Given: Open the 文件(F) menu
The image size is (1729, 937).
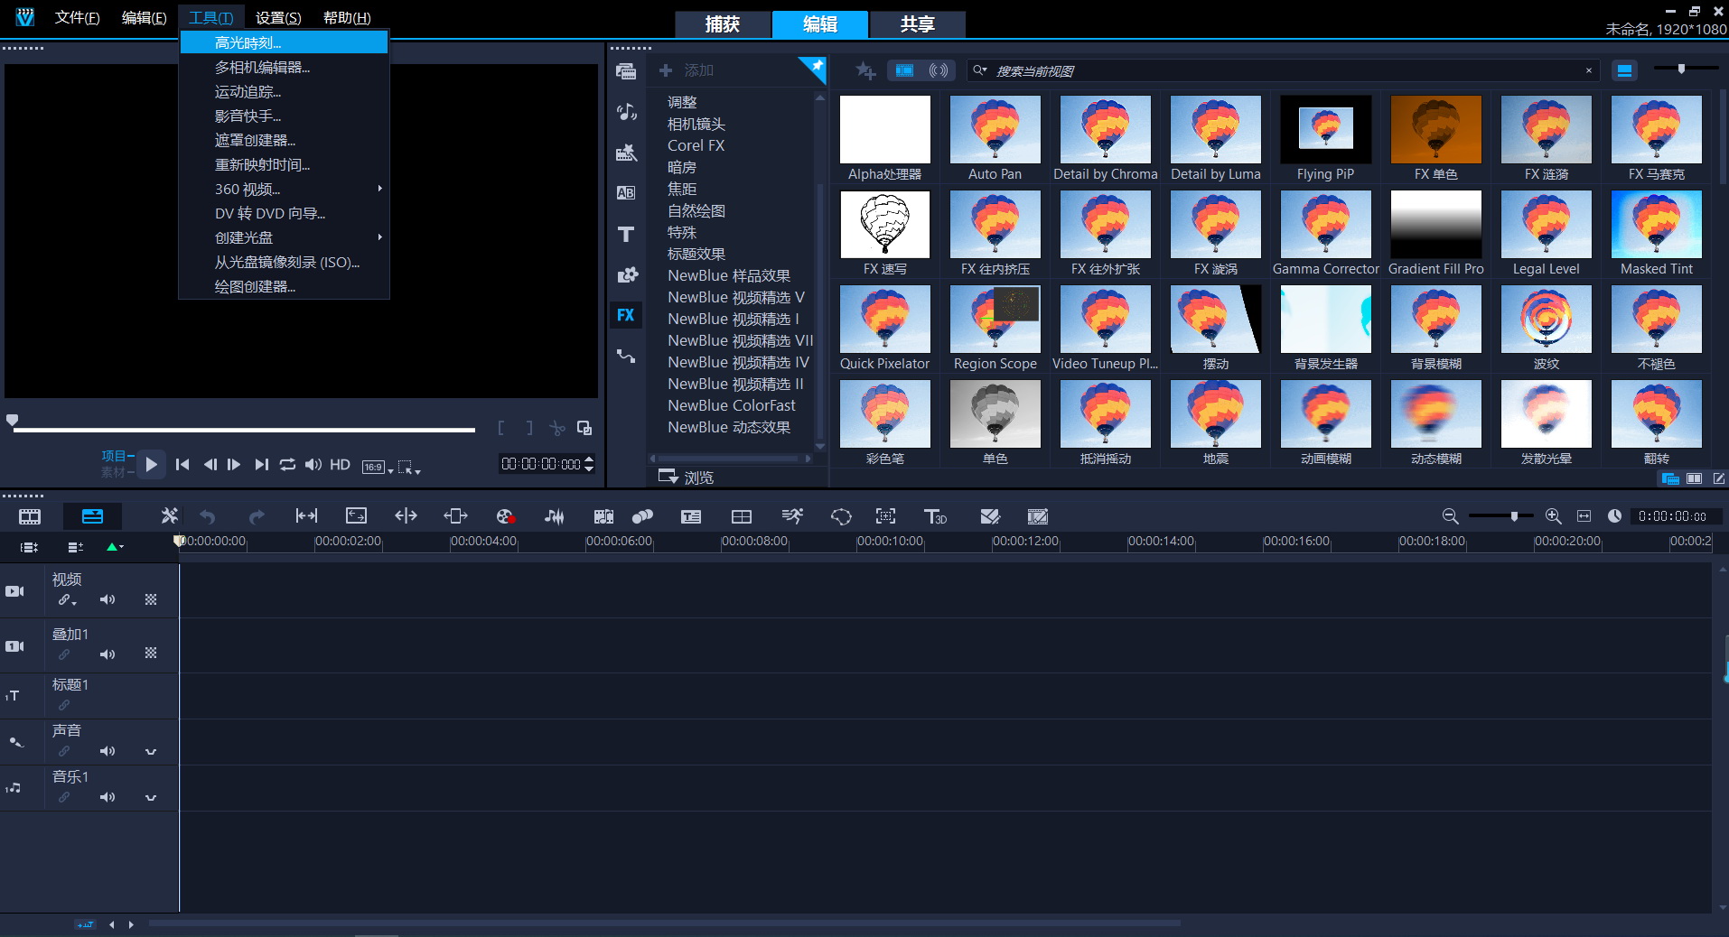Looking at the screenshot, I should (x=78, y=17).
